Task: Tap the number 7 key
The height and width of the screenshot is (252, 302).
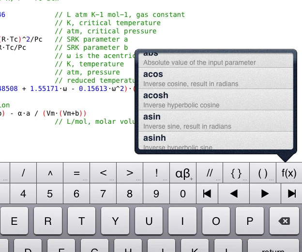Action: pyautogui.click(x=103, y=193)
